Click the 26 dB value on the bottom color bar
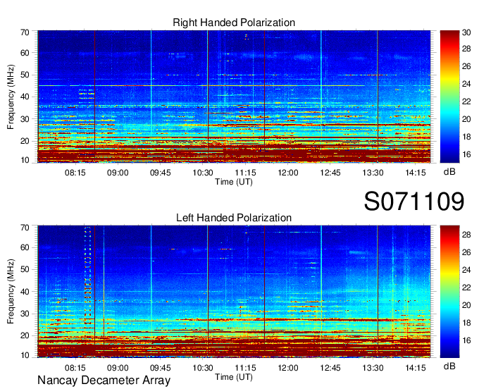 coord(466,252)
